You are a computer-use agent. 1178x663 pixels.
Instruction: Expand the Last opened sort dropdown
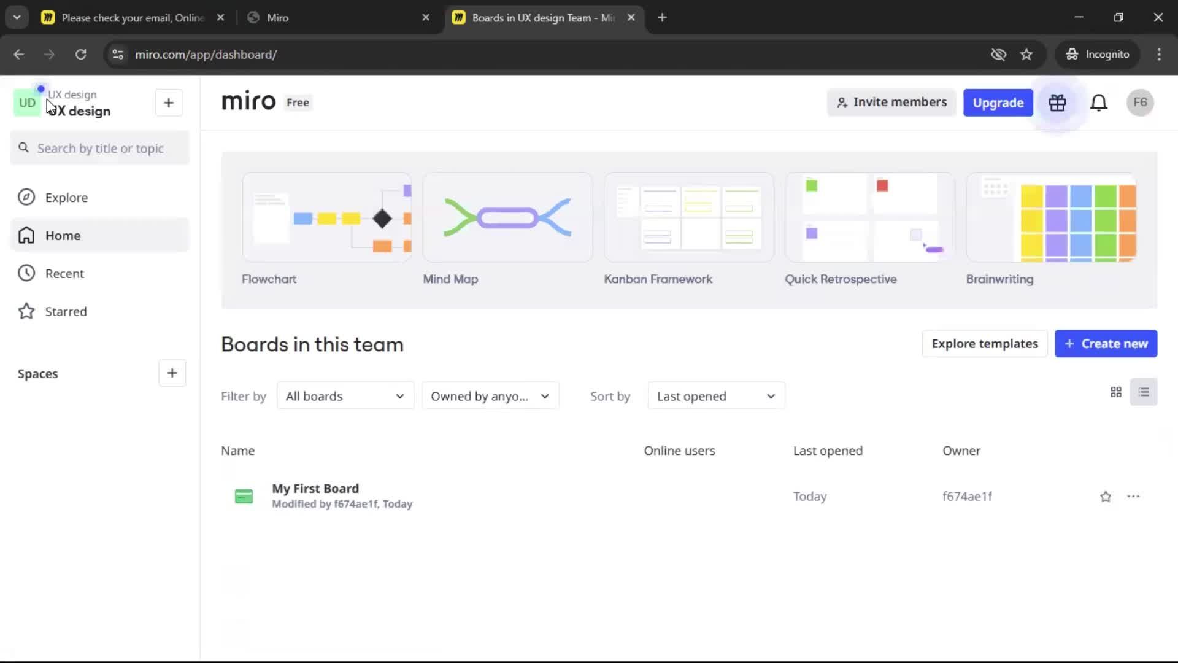tap(716, 396)
